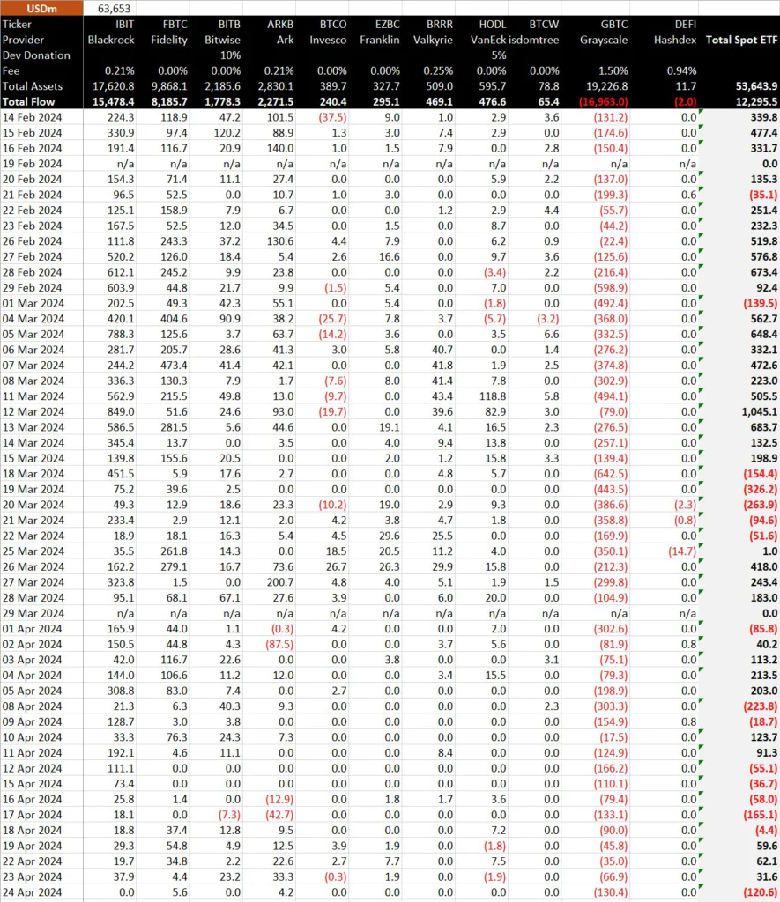Click the green error indicator on 14 Feb row
780x902 pixels.
[x=702, y=111]
